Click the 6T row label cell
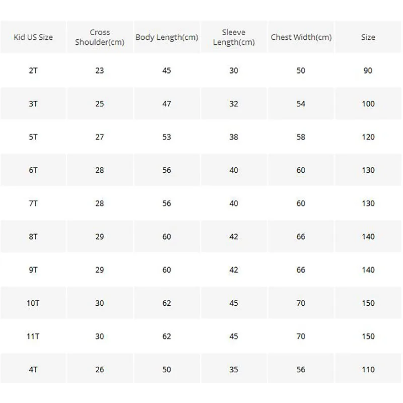 33,170
